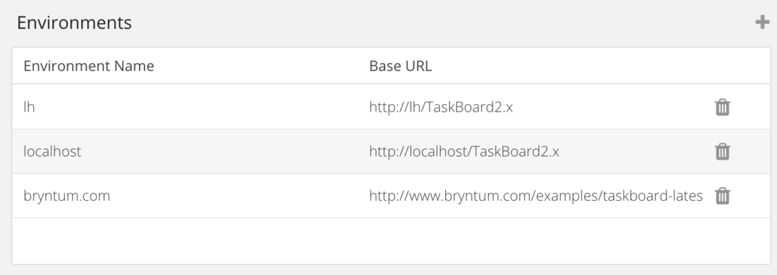The width and height of the screenshot is (777, 275).
Task: Select the bryntum.com environment name cell
Action: 67,196
